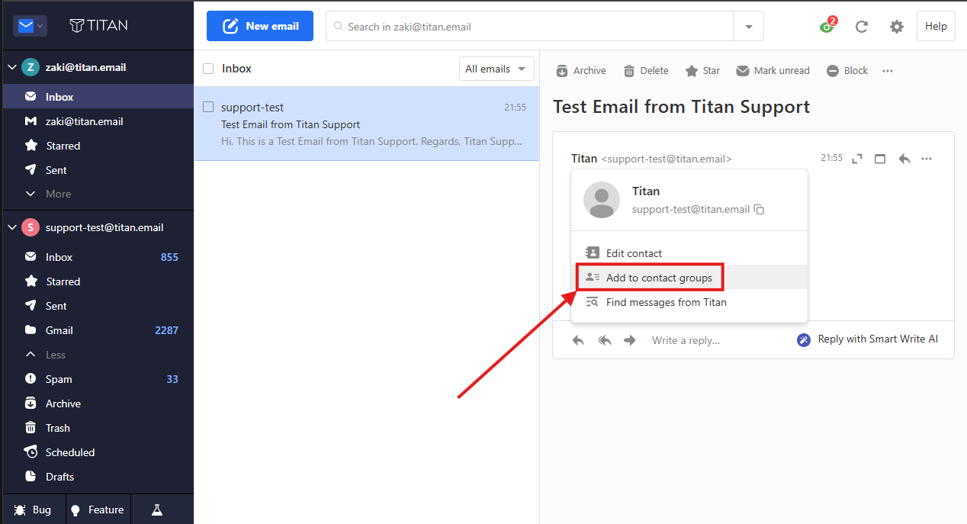Tick the select-all Inbox checkbox
Image resolution: width=967 pixels, height=524 pixels.
coord(208,69)
